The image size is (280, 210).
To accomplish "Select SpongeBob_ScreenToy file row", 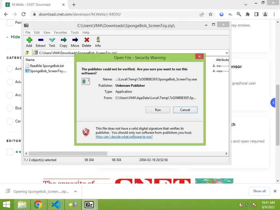I will point(46,71).
